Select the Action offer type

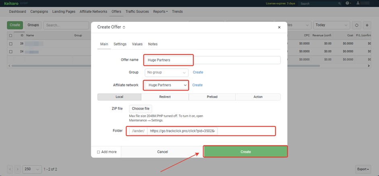coord(258,97)
